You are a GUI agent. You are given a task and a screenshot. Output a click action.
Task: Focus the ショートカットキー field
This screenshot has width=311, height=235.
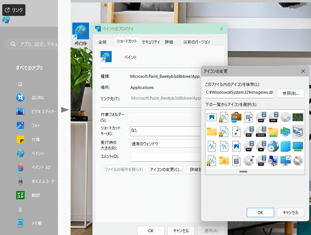(x=166, y=131)
